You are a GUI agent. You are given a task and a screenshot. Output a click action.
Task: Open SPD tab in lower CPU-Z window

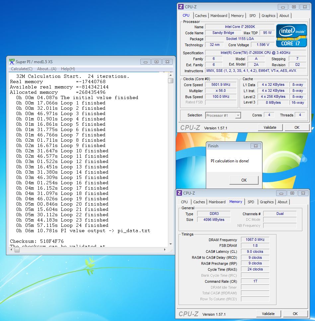pyautogui.click(x=251, y=202)
